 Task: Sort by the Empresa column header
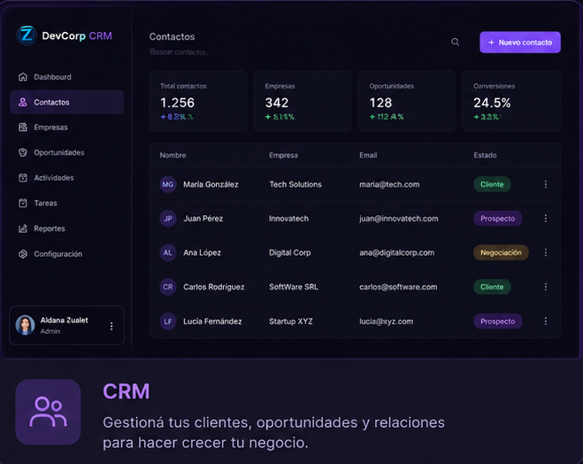[283, 155]
